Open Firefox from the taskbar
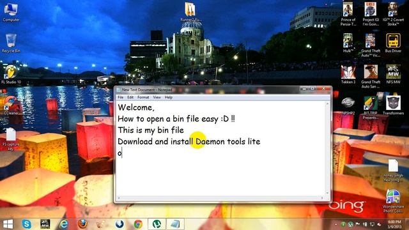The image size is (409, 230). (82, 224)
